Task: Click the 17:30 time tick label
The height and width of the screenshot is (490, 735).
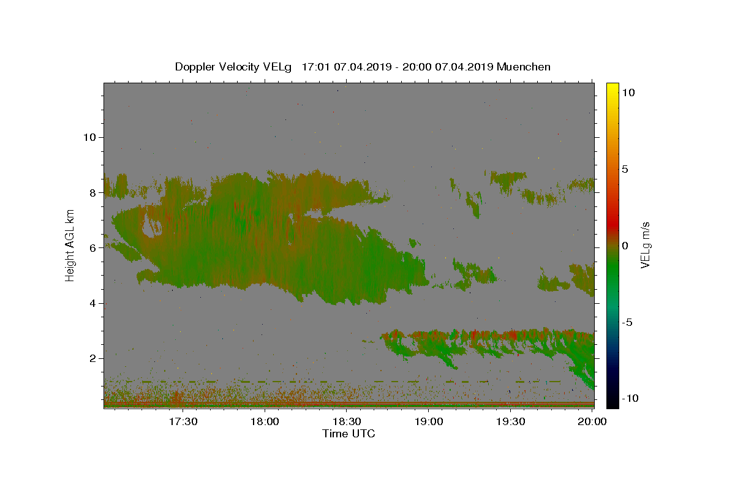Action: click(183, 421)
